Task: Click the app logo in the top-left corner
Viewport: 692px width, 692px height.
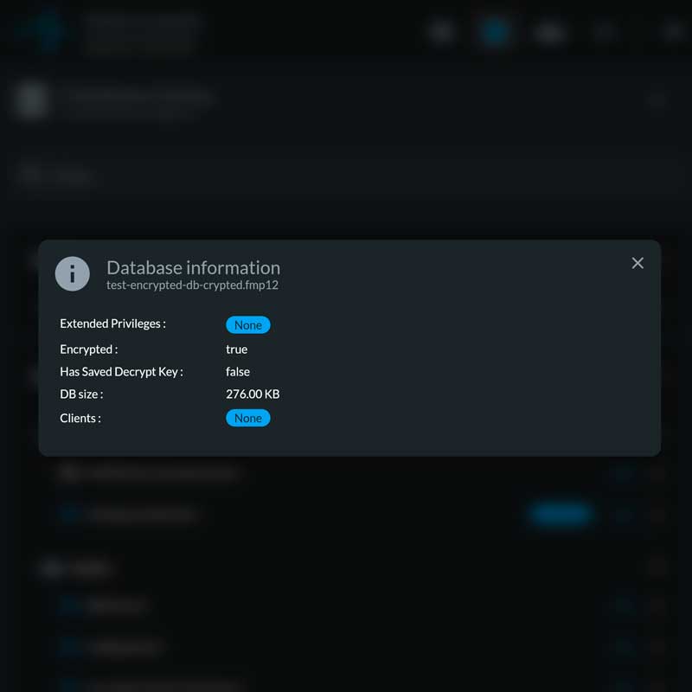Action: pos(42,32)
